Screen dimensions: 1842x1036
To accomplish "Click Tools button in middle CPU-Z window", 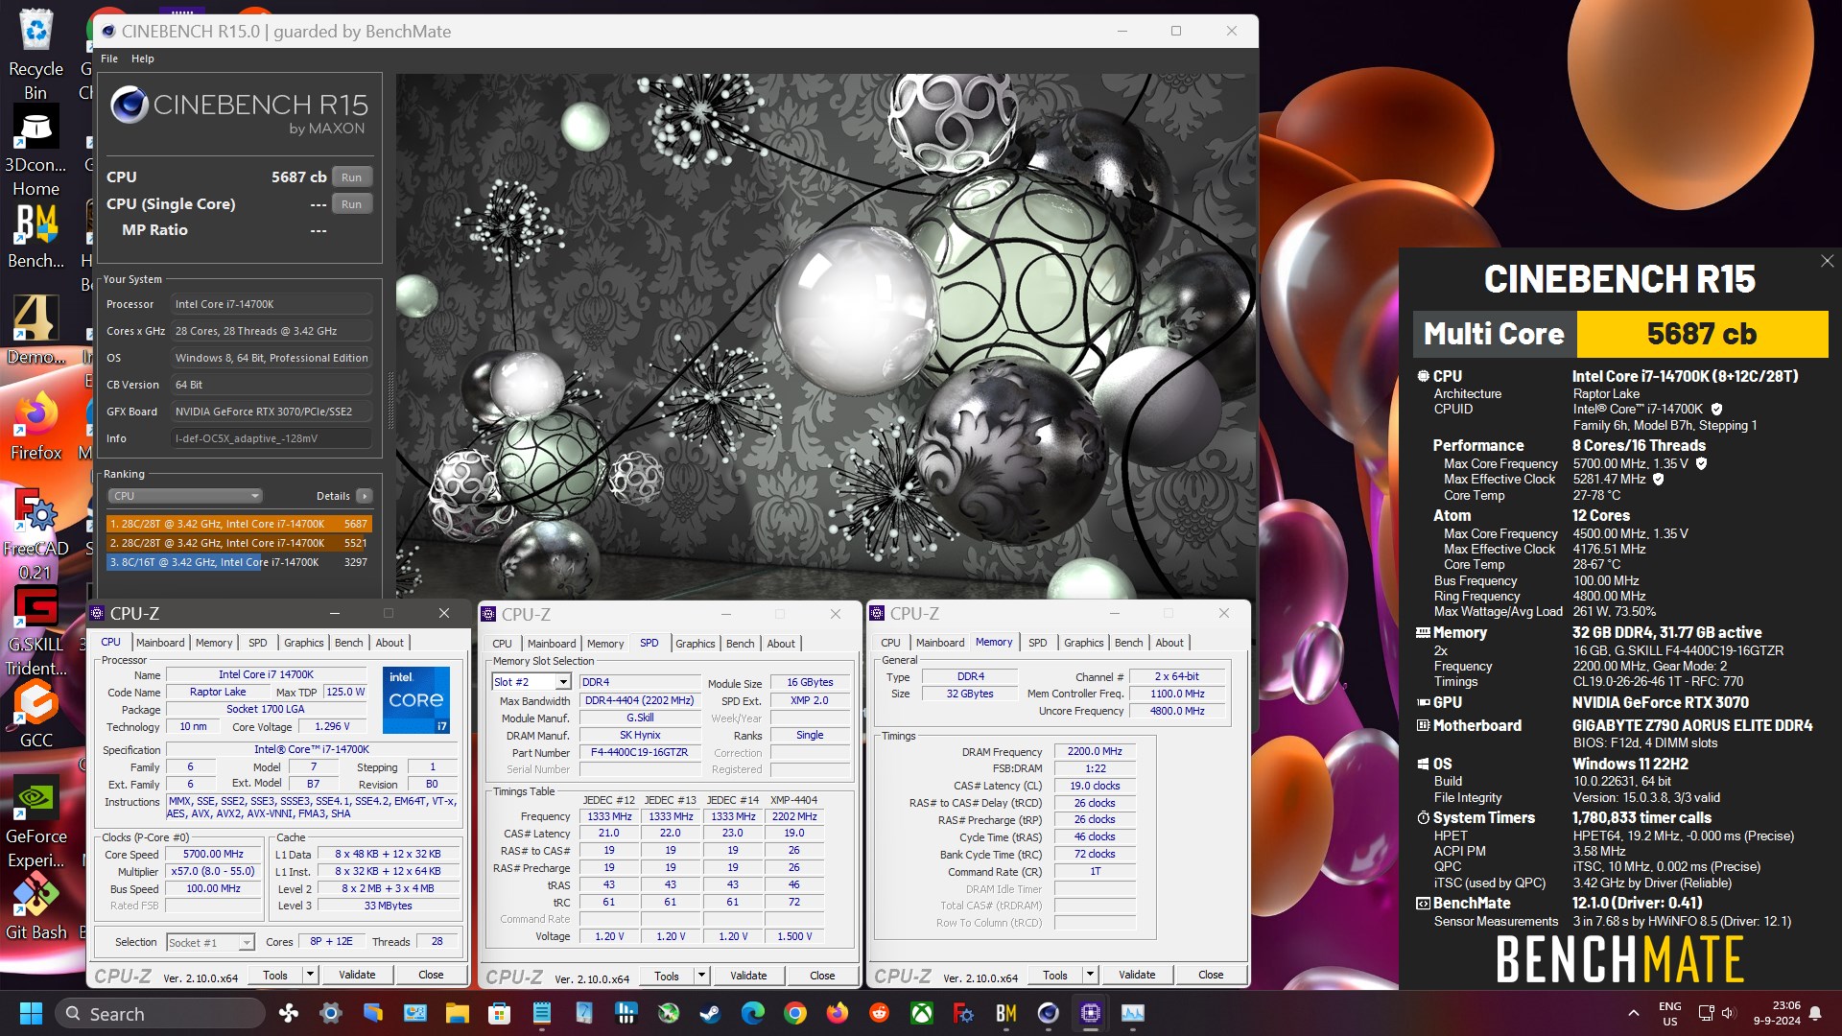I will 667,976.
